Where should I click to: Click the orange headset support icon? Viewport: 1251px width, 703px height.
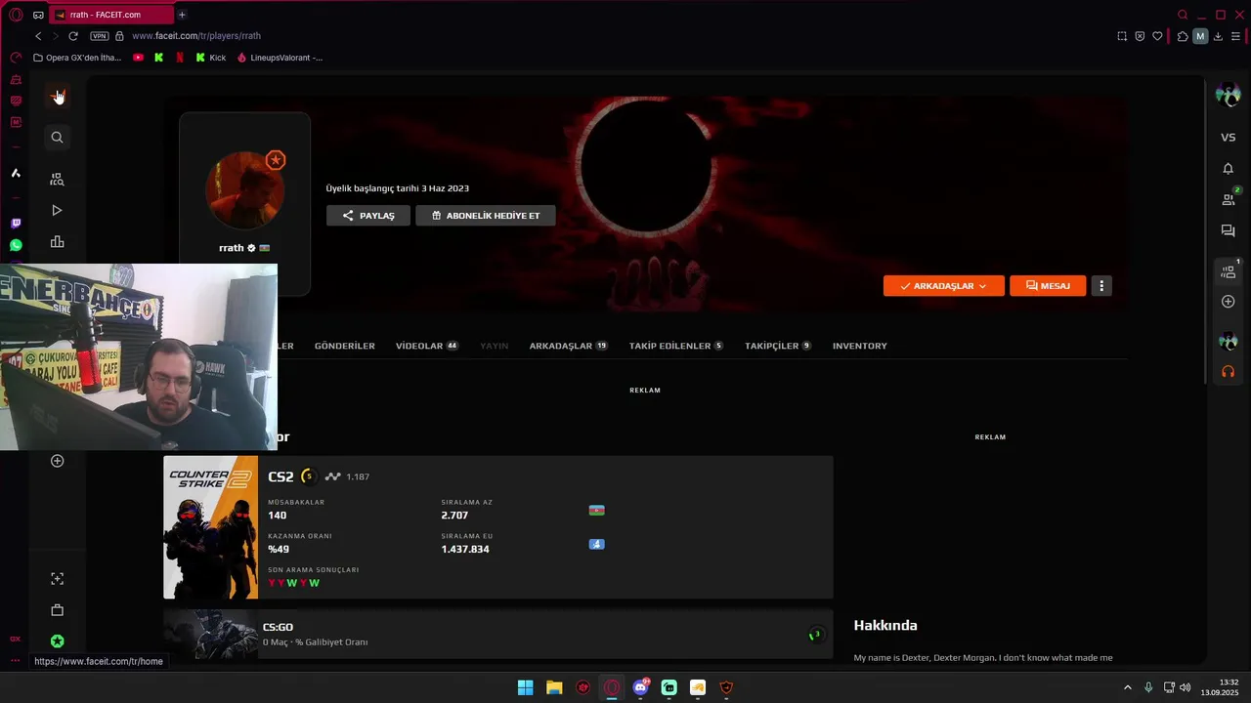coord(1229,372)
